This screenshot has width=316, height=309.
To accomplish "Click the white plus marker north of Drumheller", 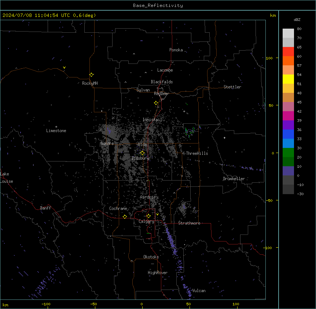I will (x=224, y=138).
